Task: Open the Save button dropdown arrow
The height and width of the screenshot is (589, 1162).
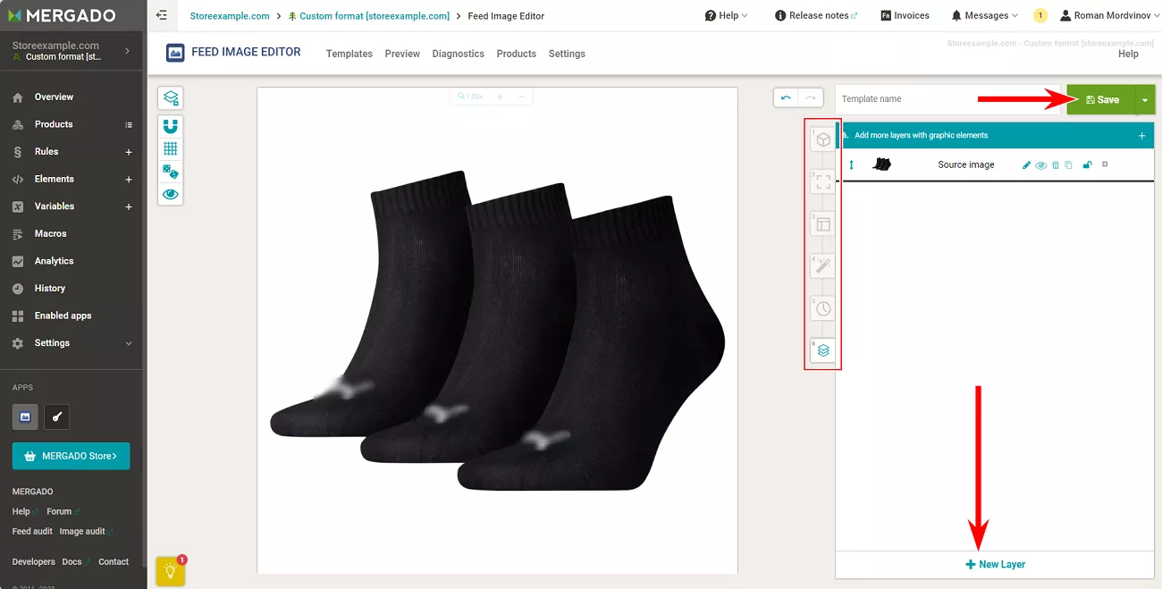Action: (1145, 100)
